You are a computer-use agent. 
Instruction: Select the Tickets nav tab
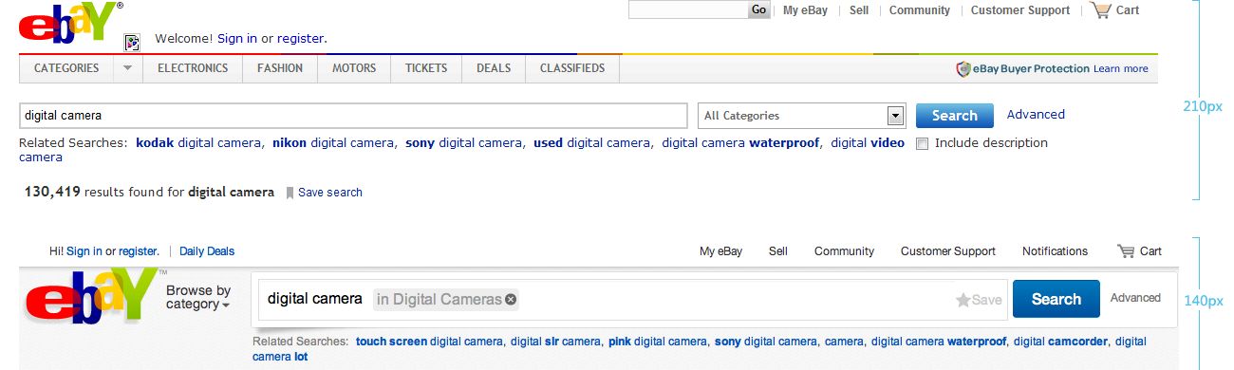(x=426, y=68)
